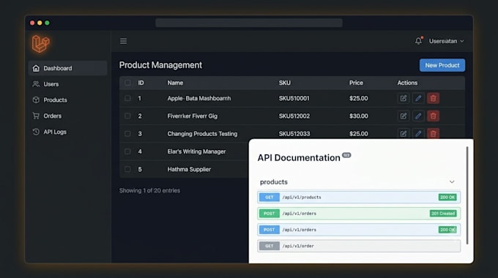Open edit-square icon for Changing Products Testing
The width and height of the screenshot is (498, 278).
[404, 134]
